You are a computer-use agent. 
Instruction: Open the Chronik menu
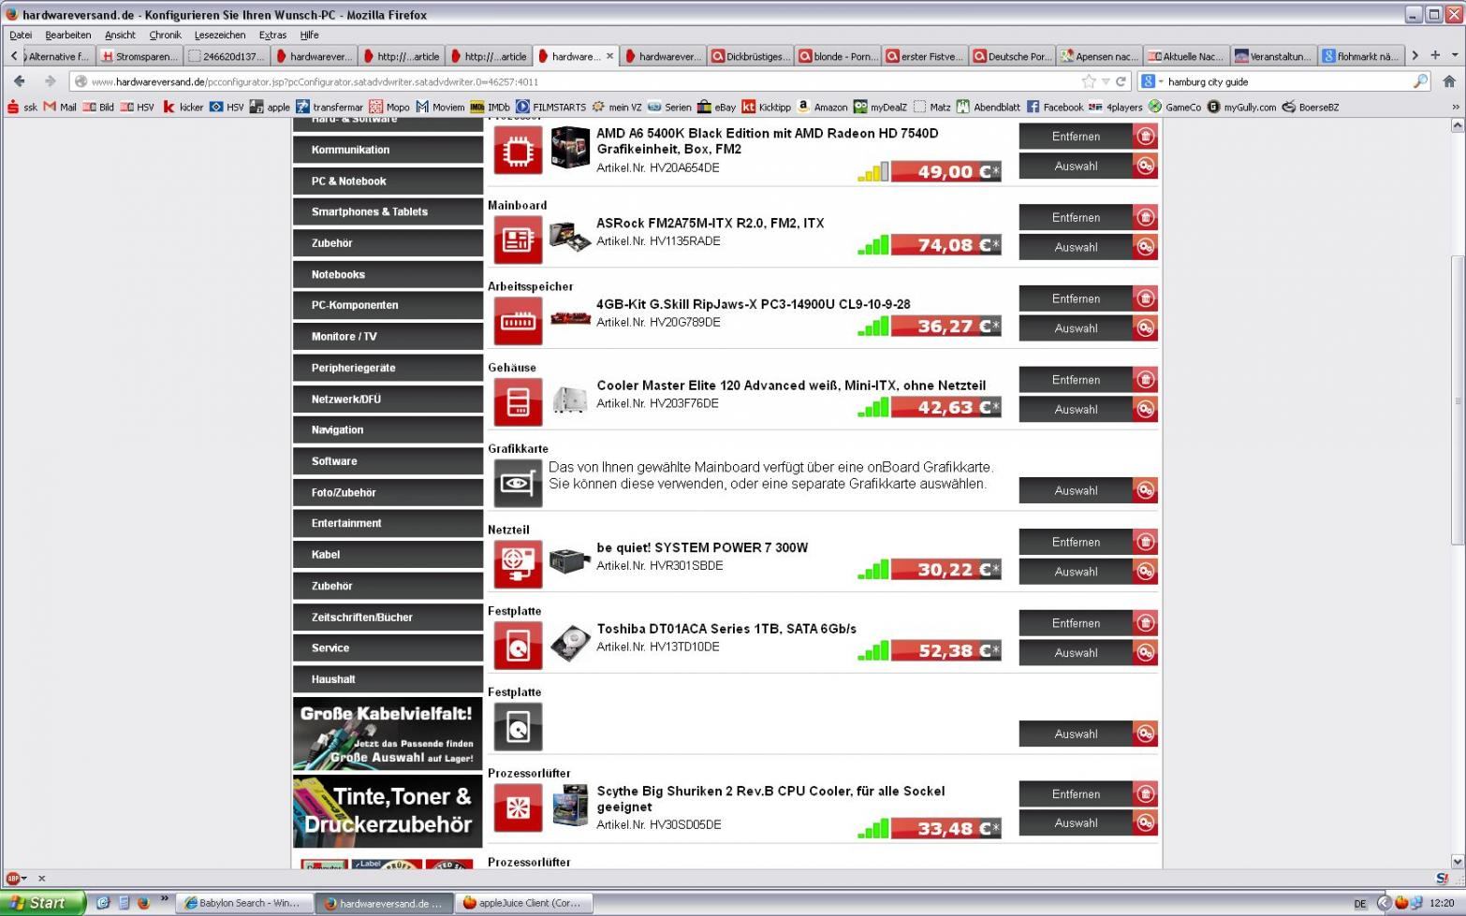point(165,35)
